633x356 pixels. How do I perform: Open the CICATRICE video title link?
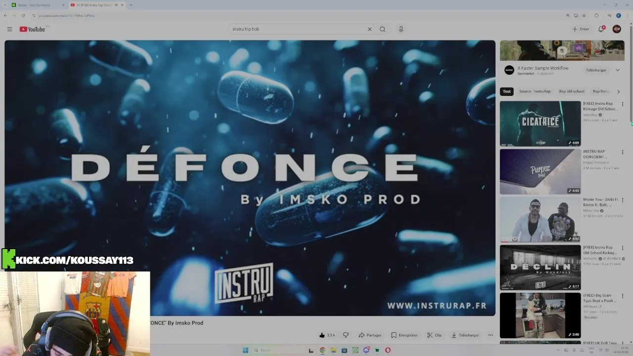click(600, 106)
